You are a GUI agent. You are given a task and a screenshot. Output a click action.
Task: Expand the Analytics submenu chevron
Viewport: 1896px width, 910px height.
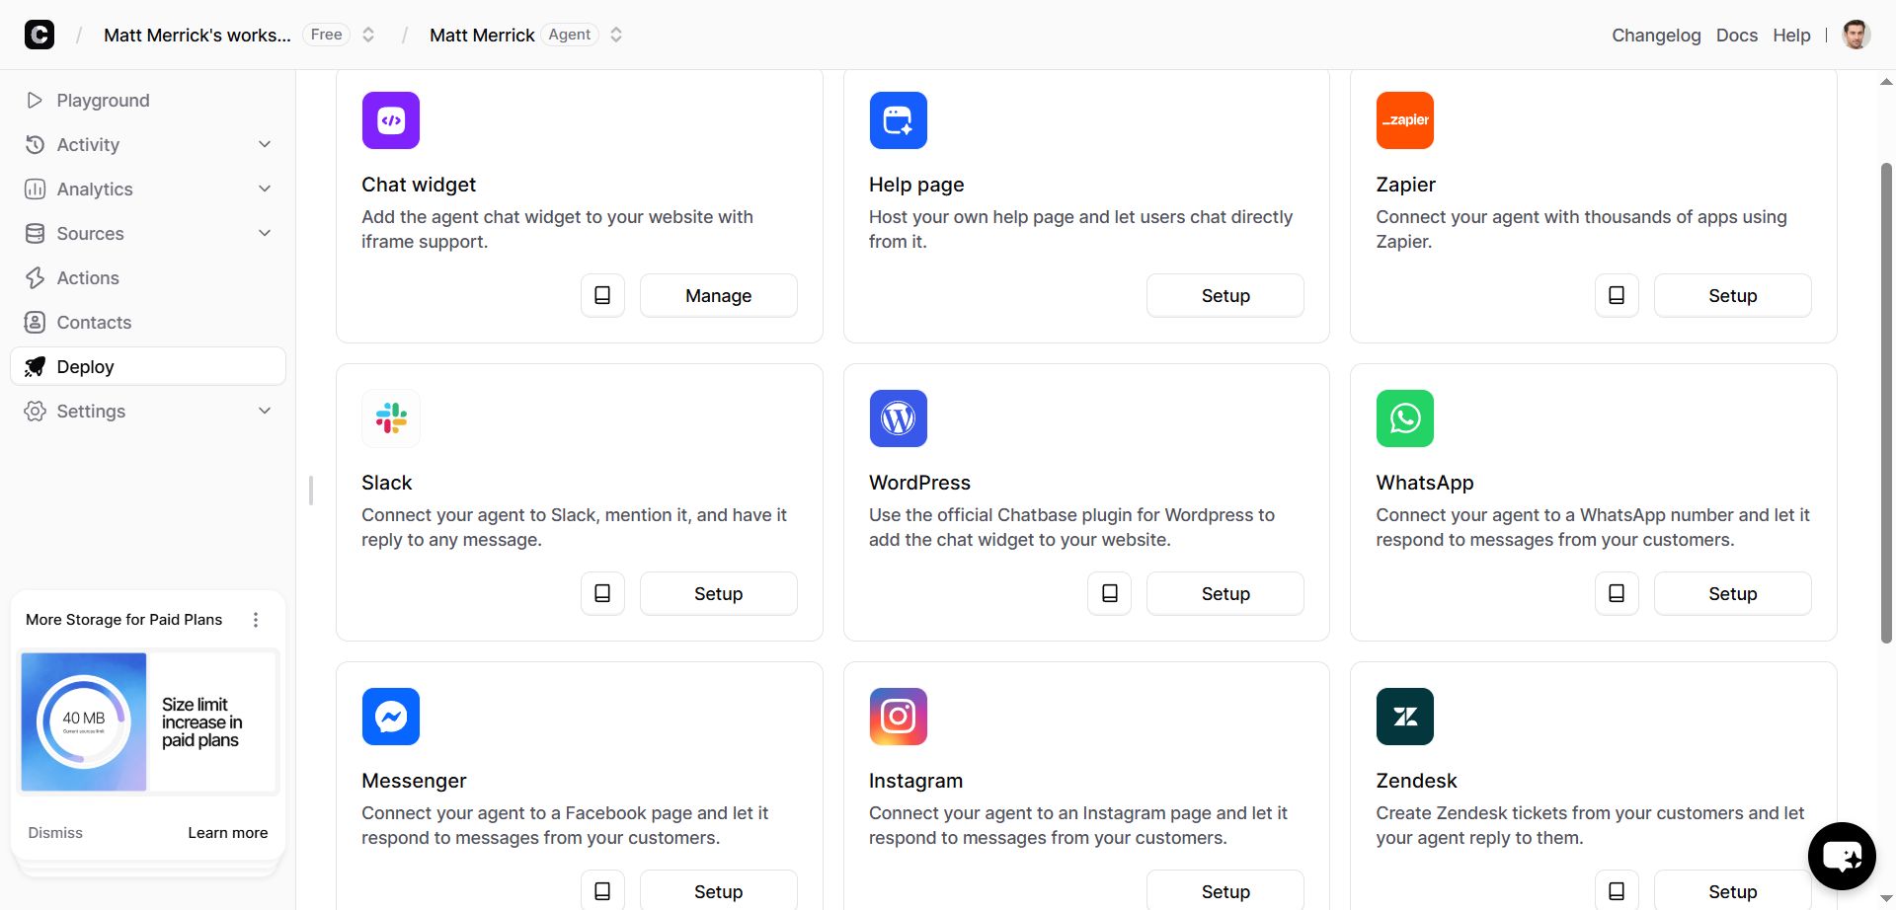tap(265, 190)
